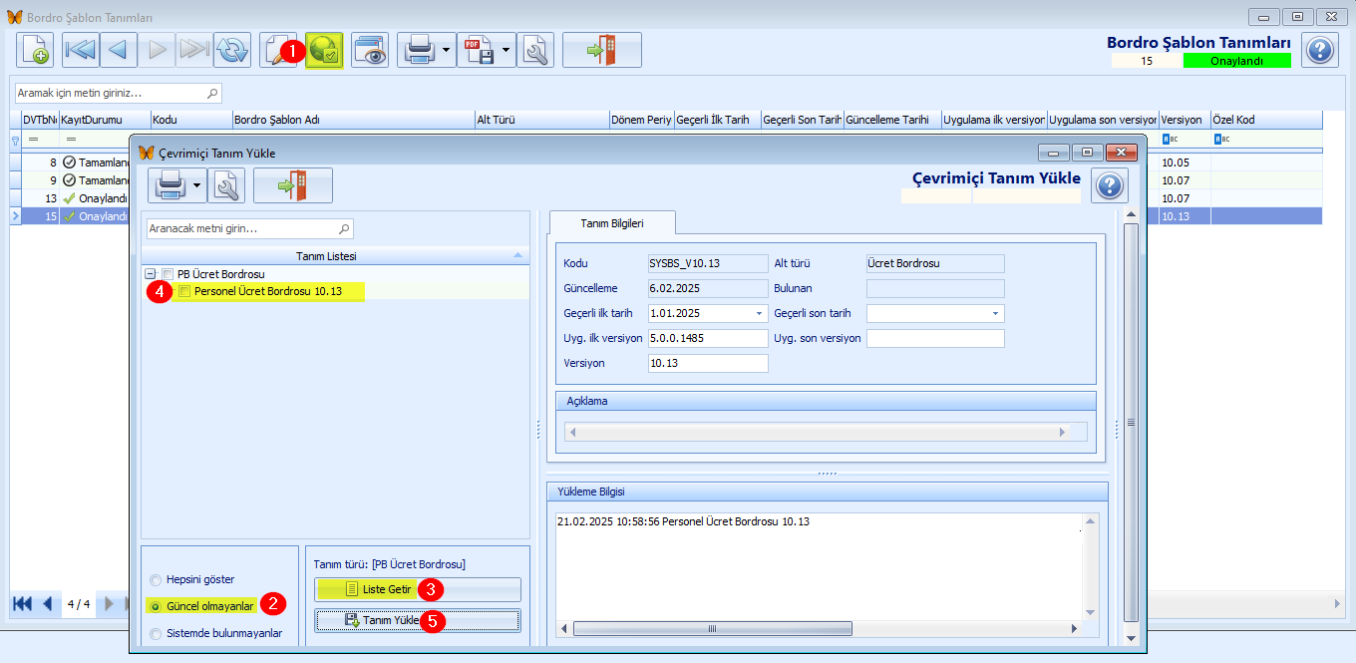Open help in Çevrimiçi Tanım Yükle dialog
Screen dimensions: 1356x663
tap(1110, 185)
